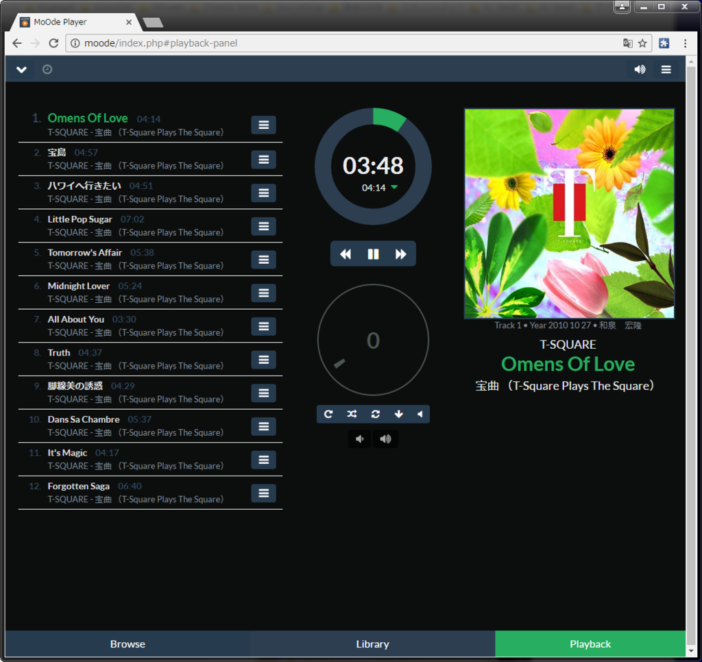Pause the current playback
This screenshot has height=662, width=702.
tap(373, 254)
